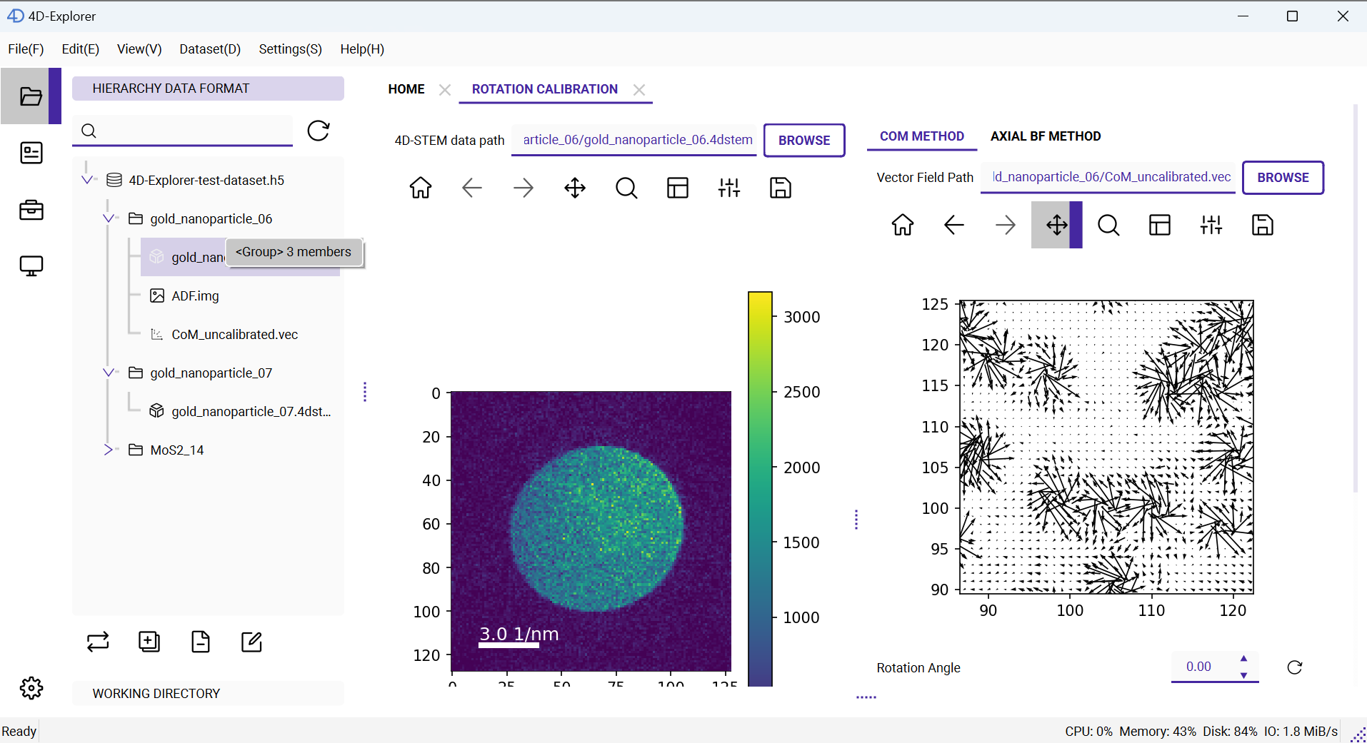Click BROWSE next to Vector Field Path
The width and height of the screenshot is (1367, 743).
tap(1283, 178)
